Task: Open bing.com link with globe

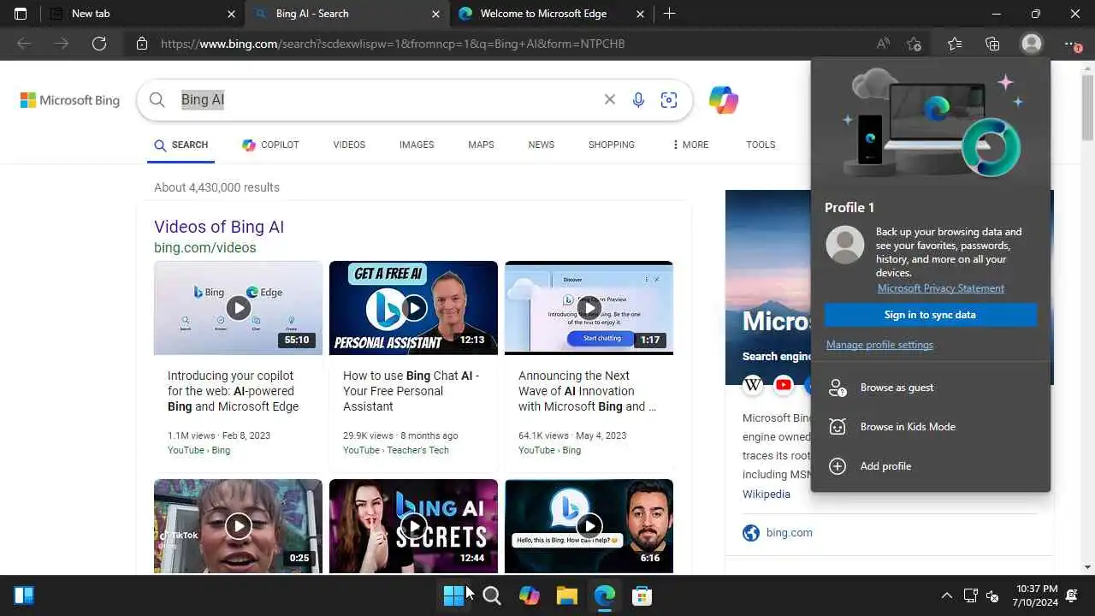Action: pyautogui.click(x=778, y=533)
